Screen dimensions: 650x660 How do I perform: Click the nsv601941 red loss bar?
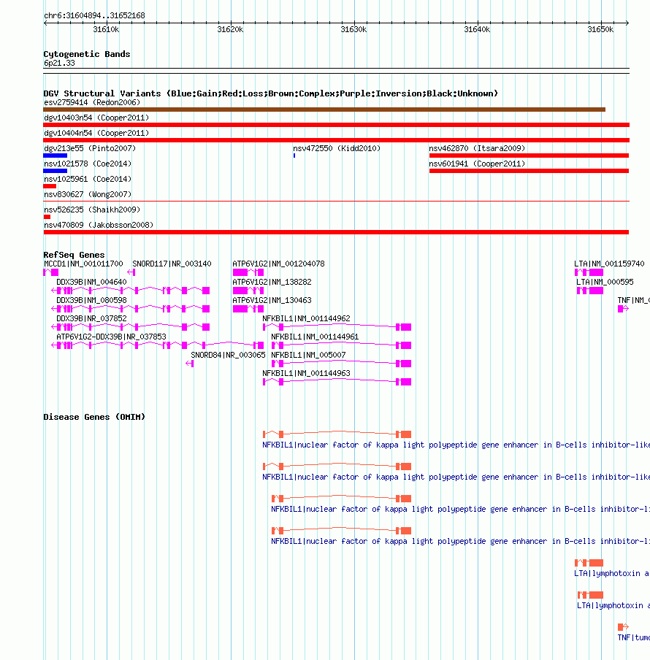pyautogui.click(x=529, y=171)
